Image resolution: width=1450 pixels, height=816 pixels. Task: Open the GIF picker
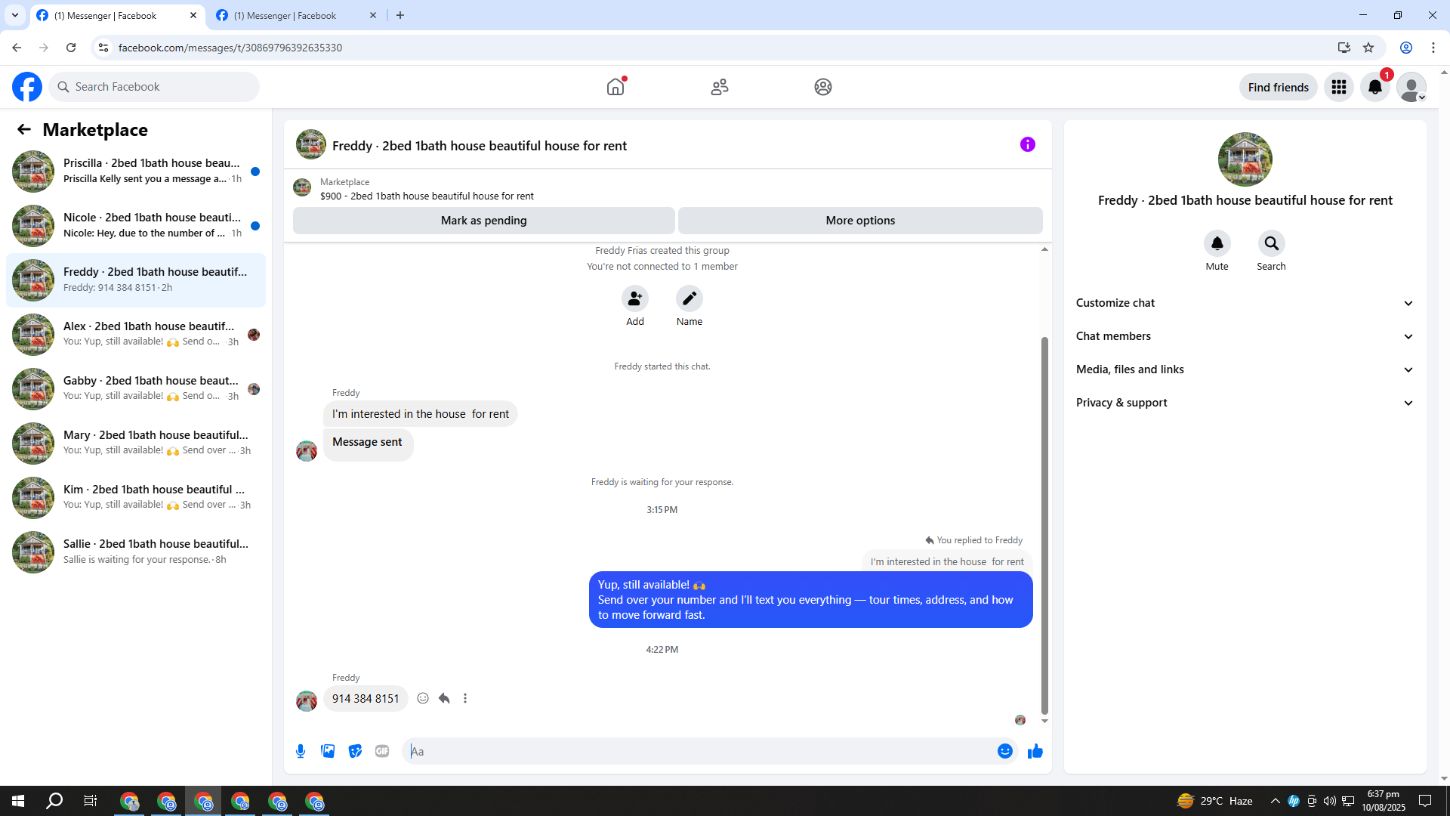pos(382,751)
